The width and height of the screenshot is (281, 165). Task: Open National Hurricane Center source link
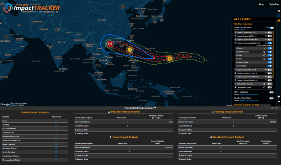(249, 95)
